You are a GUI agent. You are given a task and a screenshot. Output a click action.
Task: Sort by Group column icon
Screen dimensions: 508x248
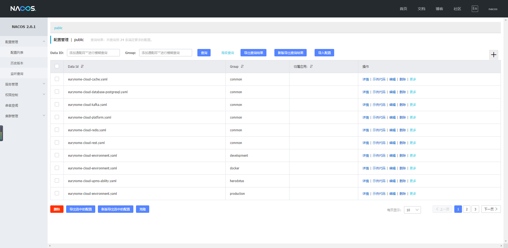[x=242, y=66]
